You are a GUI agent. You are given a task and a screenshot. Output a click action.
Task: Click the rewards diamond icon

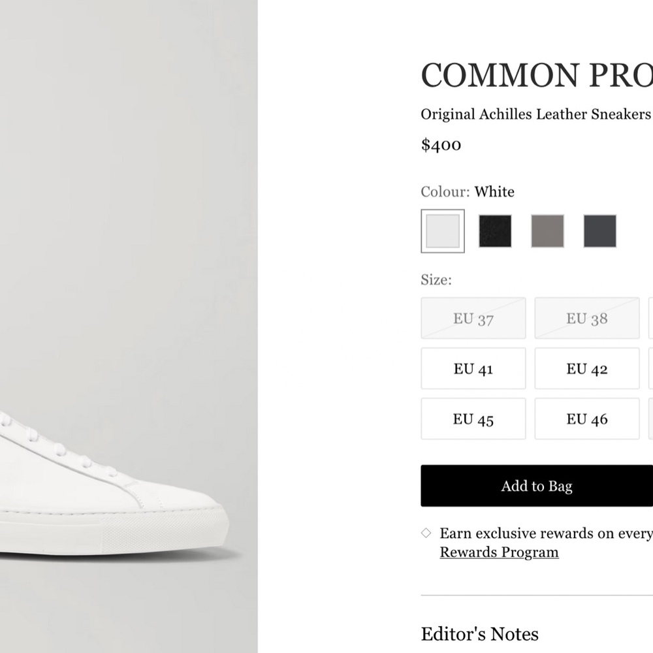coord(426,533)
